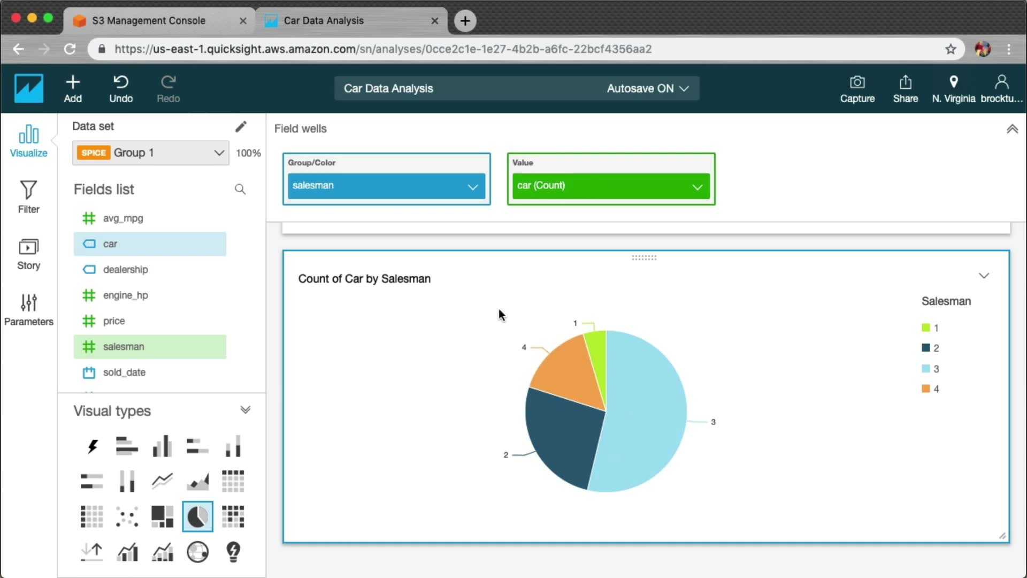Choose the geospatial map visual type
This screenshot has height=578, width=1027.
coord(197,552)
